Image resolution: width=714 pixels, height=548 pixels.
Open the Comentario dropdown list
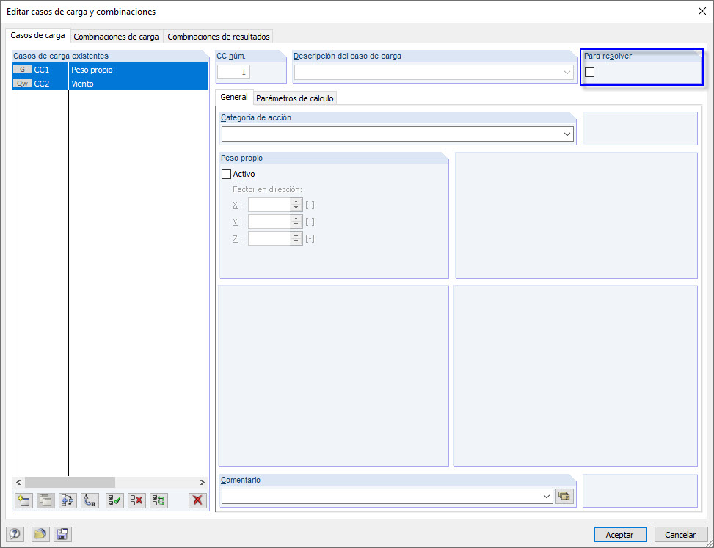pyautogui.click(x=547, y=495)
